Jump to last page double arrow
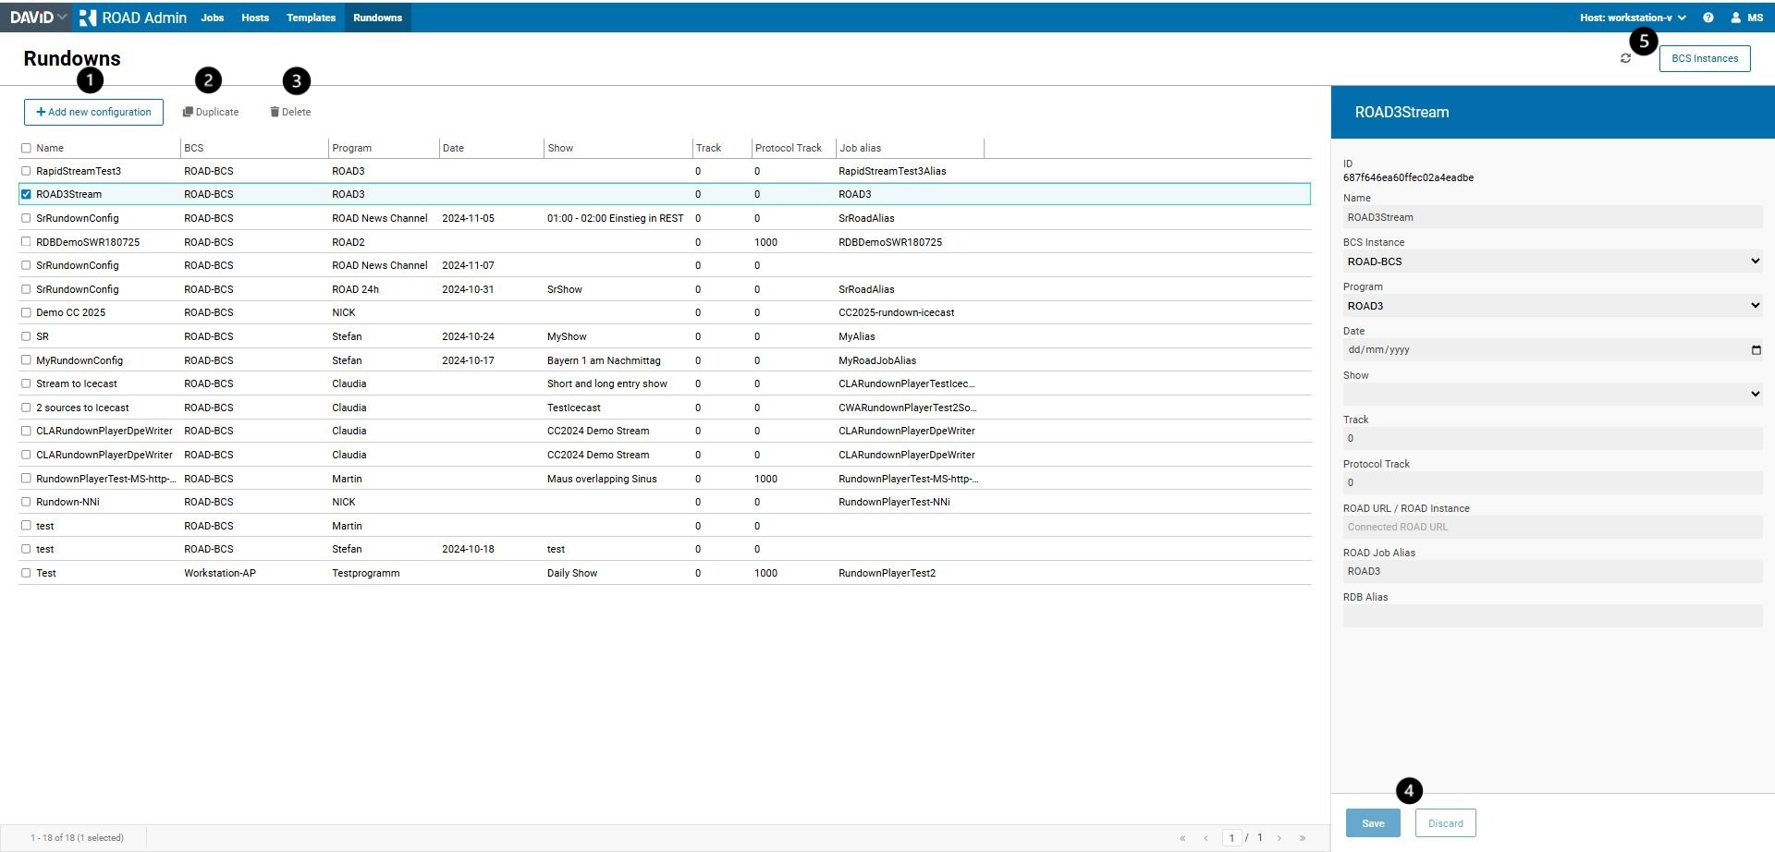This screenshot has width=1775, height=852. tap(1303, 838)
